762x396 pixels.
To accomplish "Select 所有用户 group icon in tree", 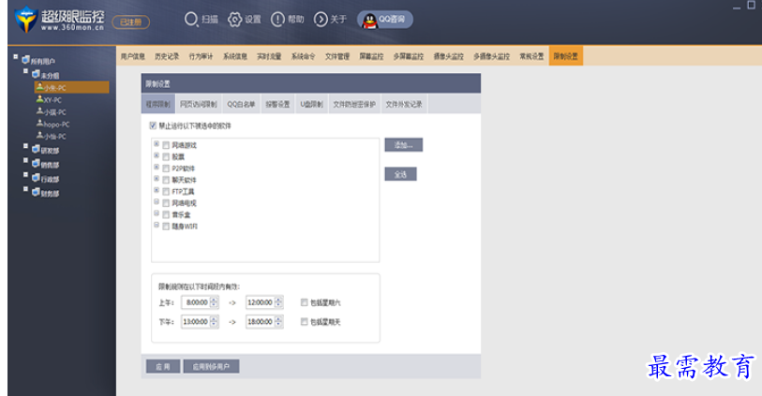I will 25,60.
